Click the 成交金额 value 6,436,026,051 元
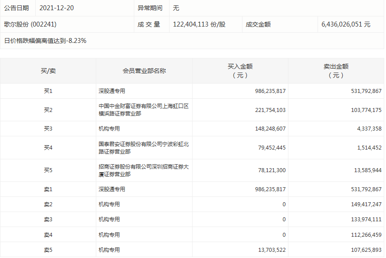Viewport: 386px width, 258px height. click(346, 24)
